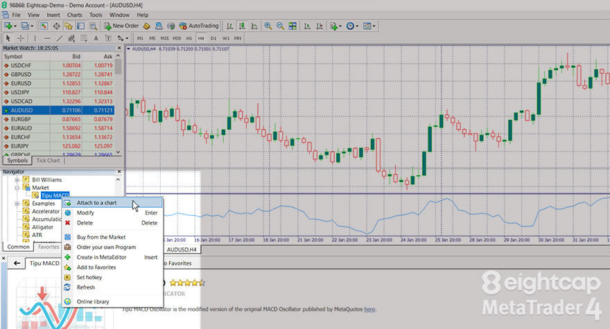The width and height of the screenshot is (610, 329).
Task: Switch chart to line chart icon
Action: point(254,26)
